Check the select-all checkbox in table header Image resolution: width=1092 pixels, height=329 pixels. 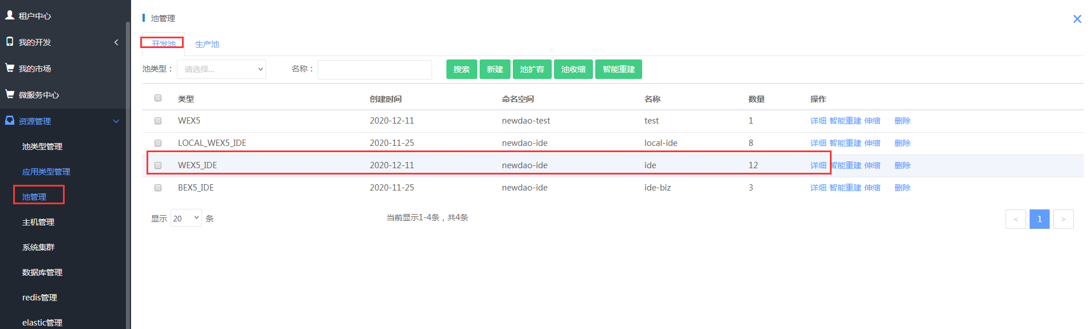[158, 98]
